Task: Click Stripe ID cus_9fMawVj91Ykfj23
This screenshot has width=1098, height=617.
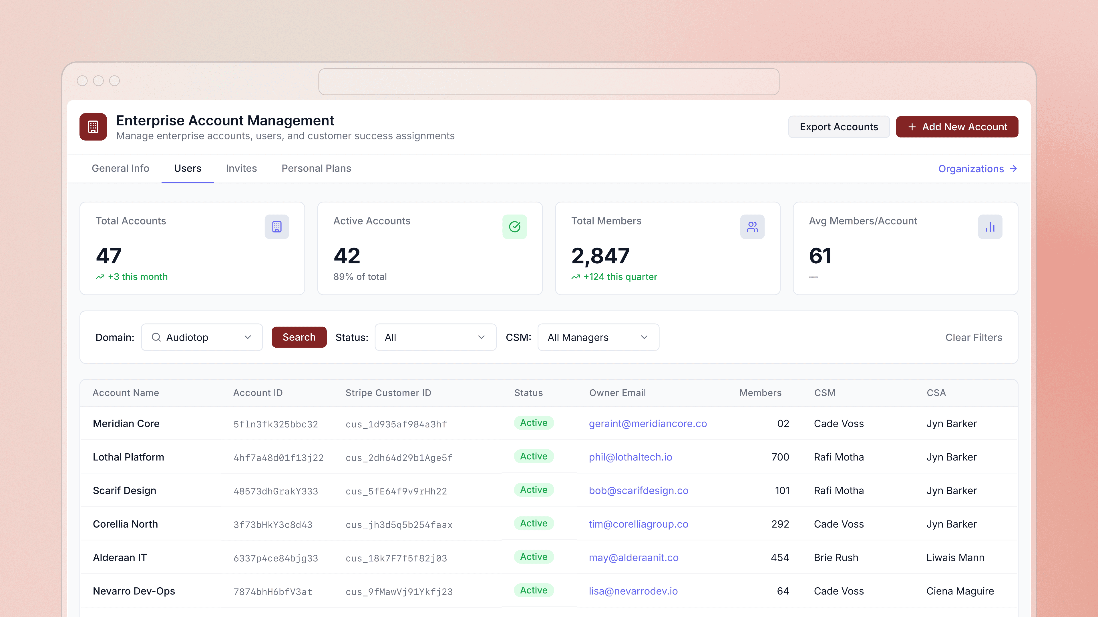Action: [x=399, y=592]
